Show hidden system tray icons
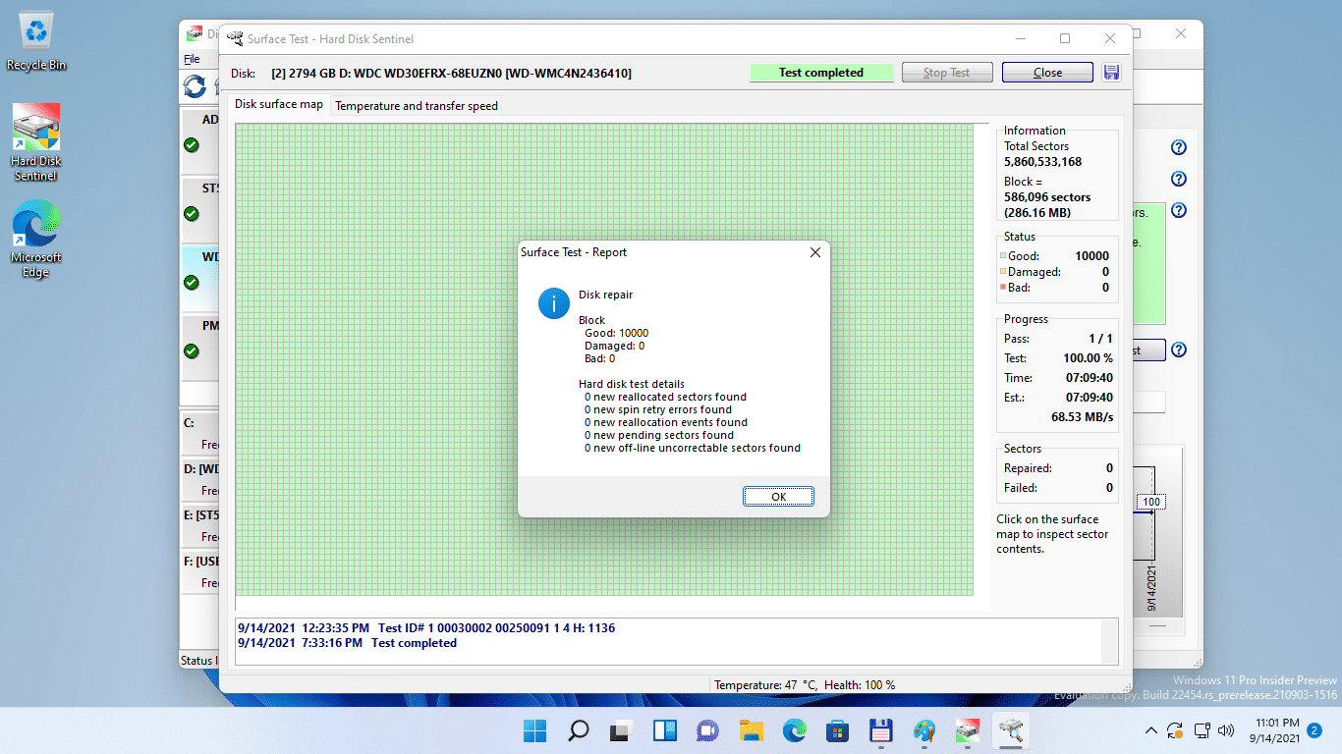The height and width of the screenshot is (754, 1342). (x=1151, y=730)
